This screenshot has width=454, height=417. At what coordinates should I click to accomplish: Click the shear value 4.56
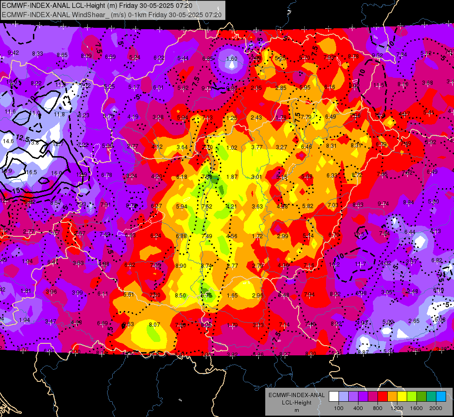click(x=231, y=236)
